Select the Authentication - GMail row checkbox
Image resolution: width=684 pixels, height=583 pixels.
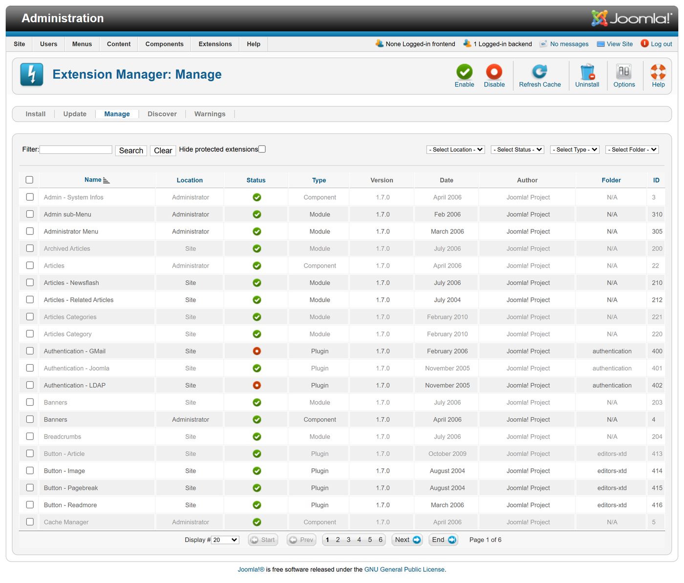pos(30,351)
